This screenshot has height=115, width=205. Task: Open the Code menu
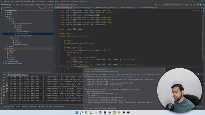(x=23, y=2)
